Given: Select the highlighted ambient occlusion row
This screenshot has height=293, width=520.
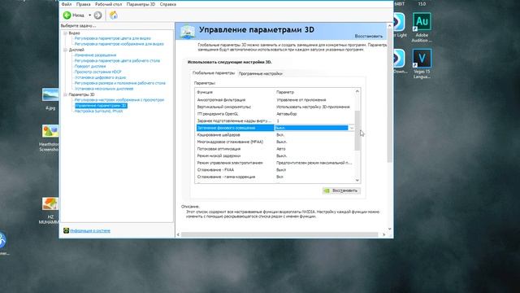Looking at the screenshot, I should click(x=275, y=128).
